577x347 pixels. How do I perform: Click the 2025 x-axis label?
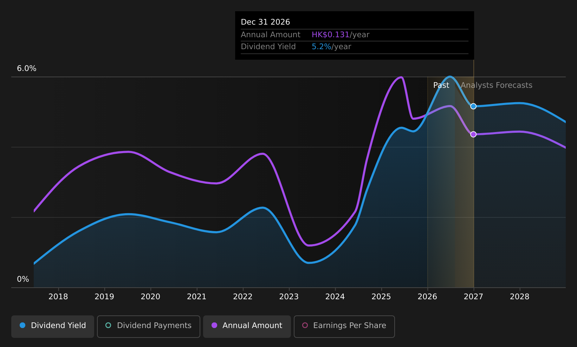381,297
